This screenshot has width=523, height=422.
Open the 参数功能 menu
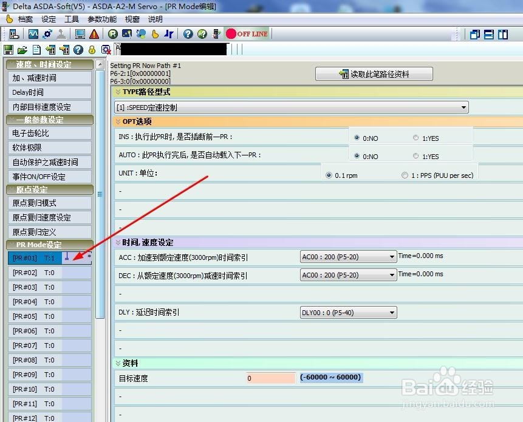pyautogui.click(x=102, y=19)
